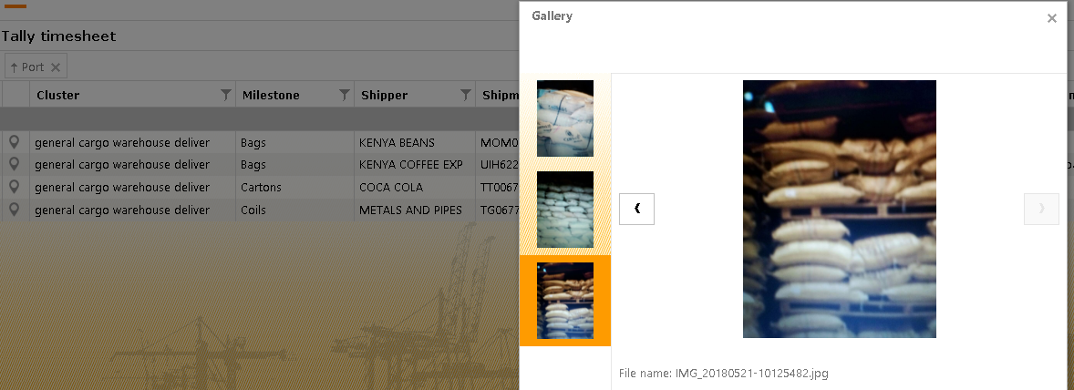Select first thumbnail of white bags
1074x390 pixels.
coord(565,118)
